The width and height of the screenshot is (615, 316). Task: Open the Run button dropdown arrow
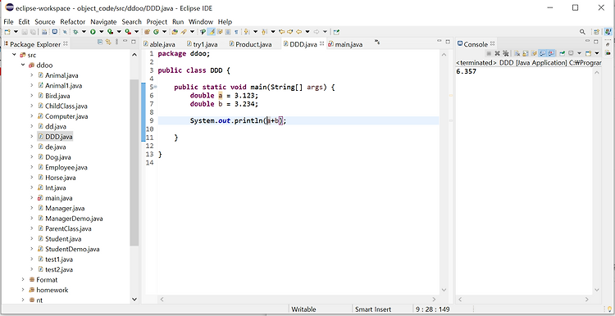[101, 32]
